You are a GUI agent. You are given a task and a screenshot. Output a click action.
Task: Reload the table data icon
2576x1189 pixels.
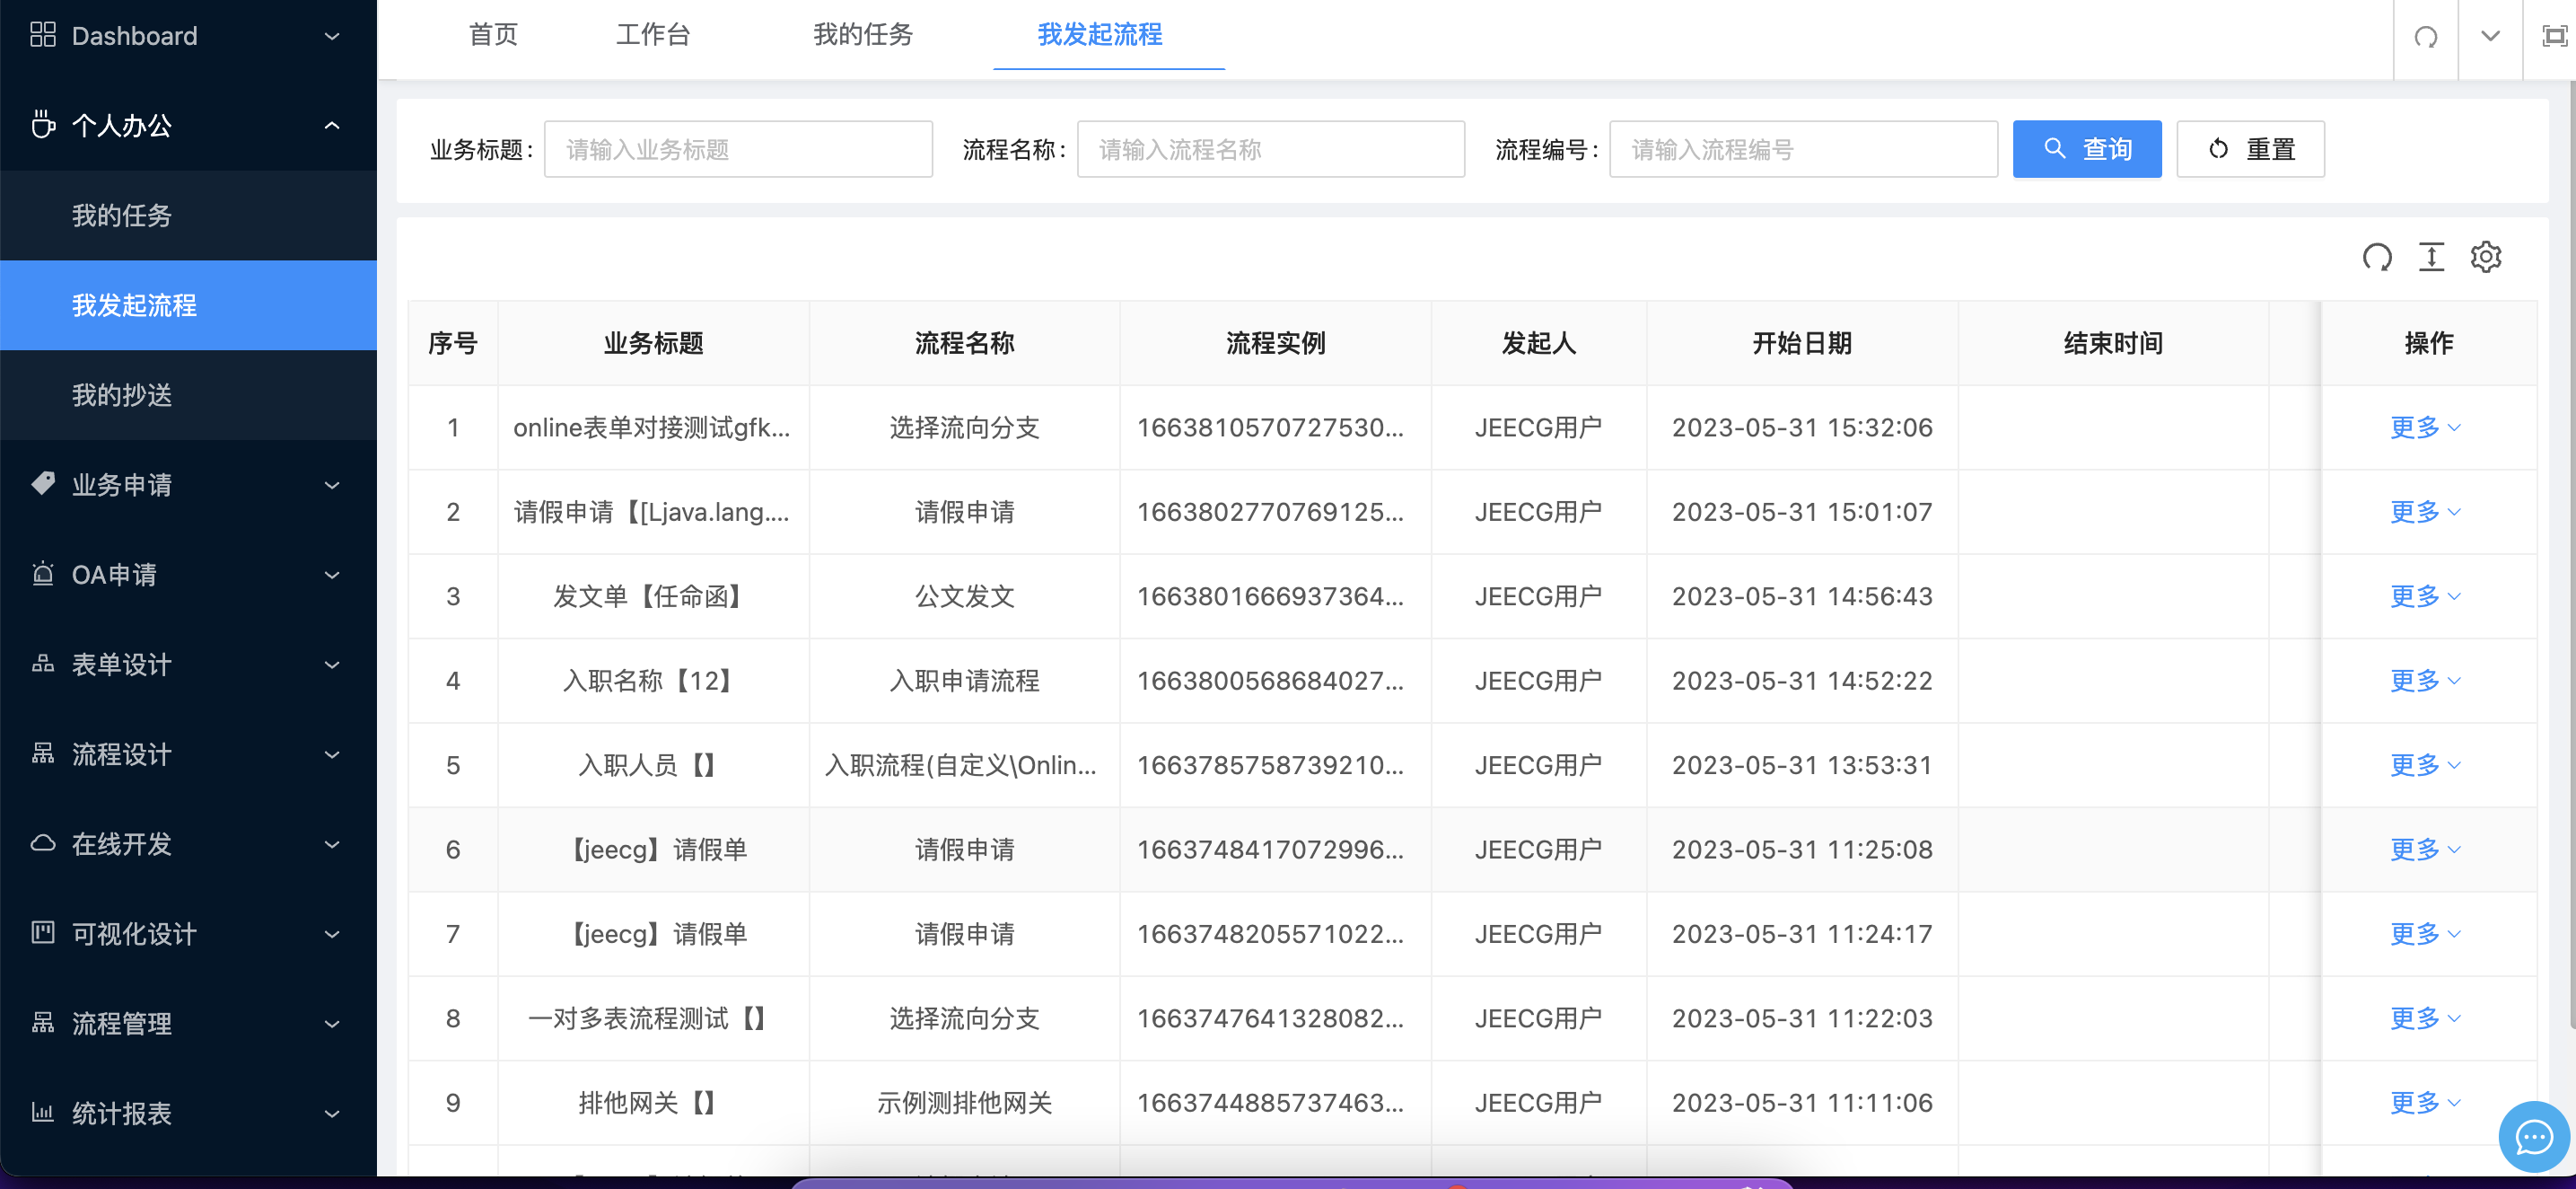click(2377, 257)
